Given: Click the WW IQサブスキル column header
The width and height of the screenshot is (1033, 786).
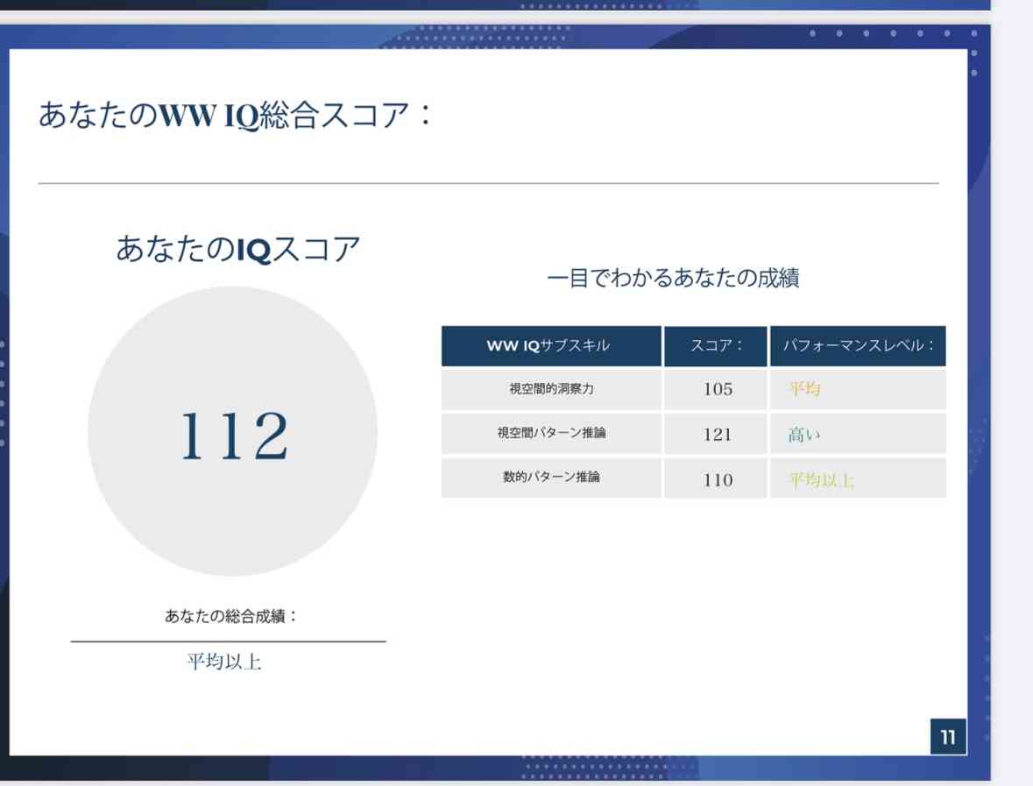Looking at the screenshot, I should pyautogui.click(x=551, y=346).
